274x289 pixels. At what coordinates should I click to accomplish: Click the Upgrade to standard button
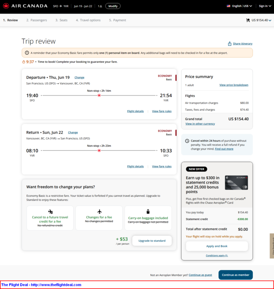point(152,241)
